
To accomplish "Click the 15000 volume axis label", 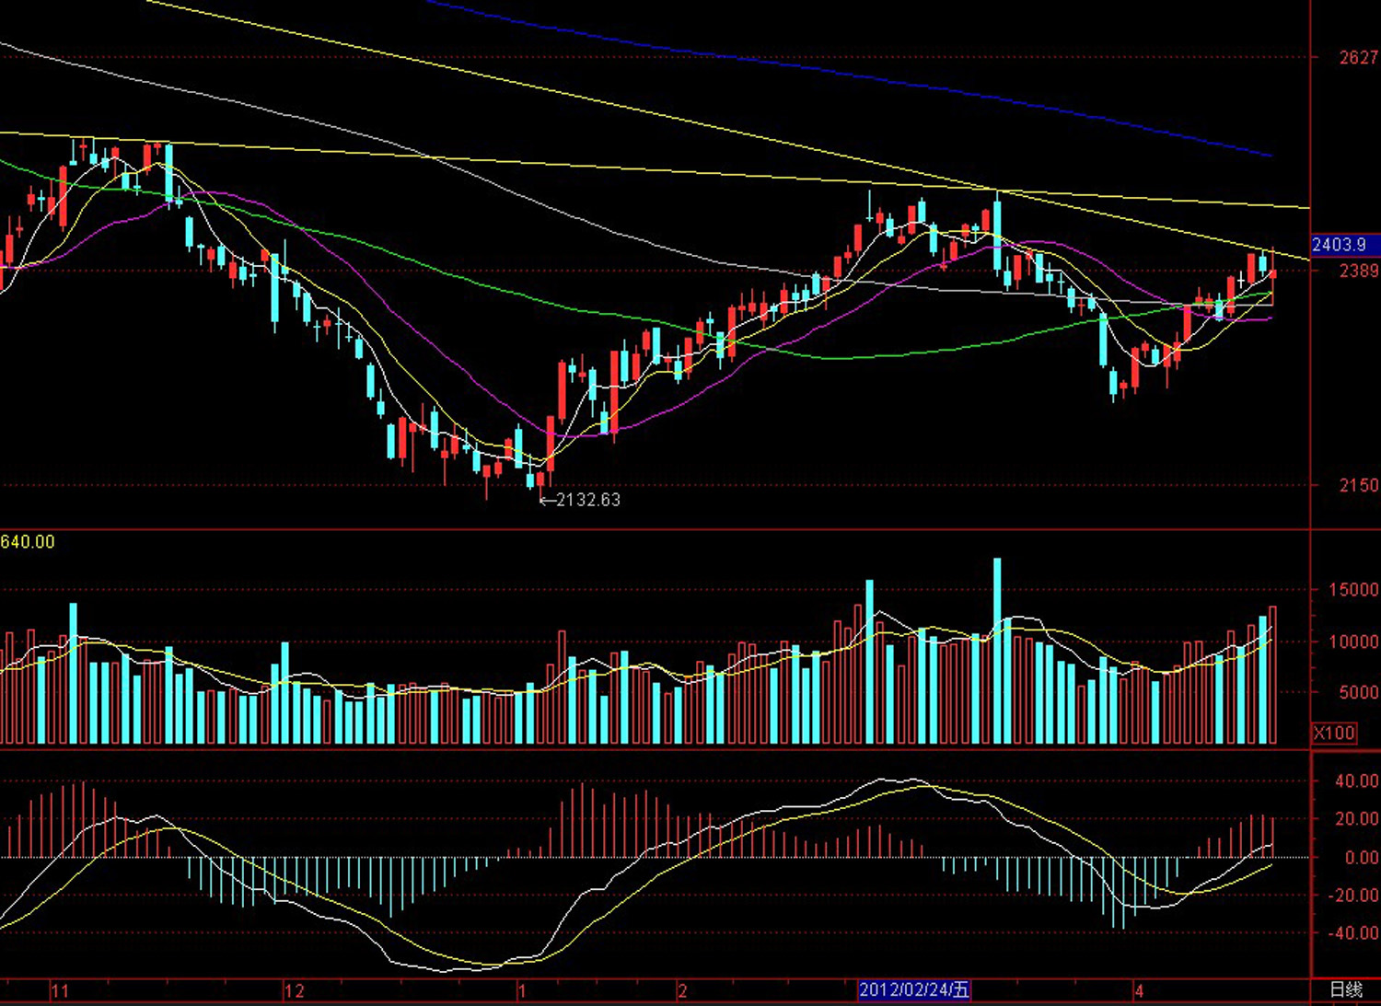I will (1352, 590).
